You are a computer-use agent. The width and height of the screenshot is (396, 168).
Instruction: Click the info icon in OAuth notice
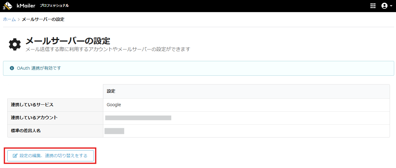(x=12, y=68)
